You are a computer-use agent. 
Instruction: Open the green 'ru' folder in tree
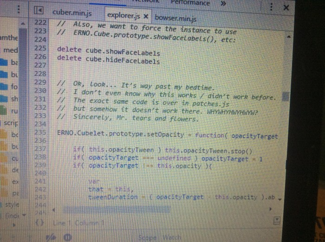click(x=9, y=111)
